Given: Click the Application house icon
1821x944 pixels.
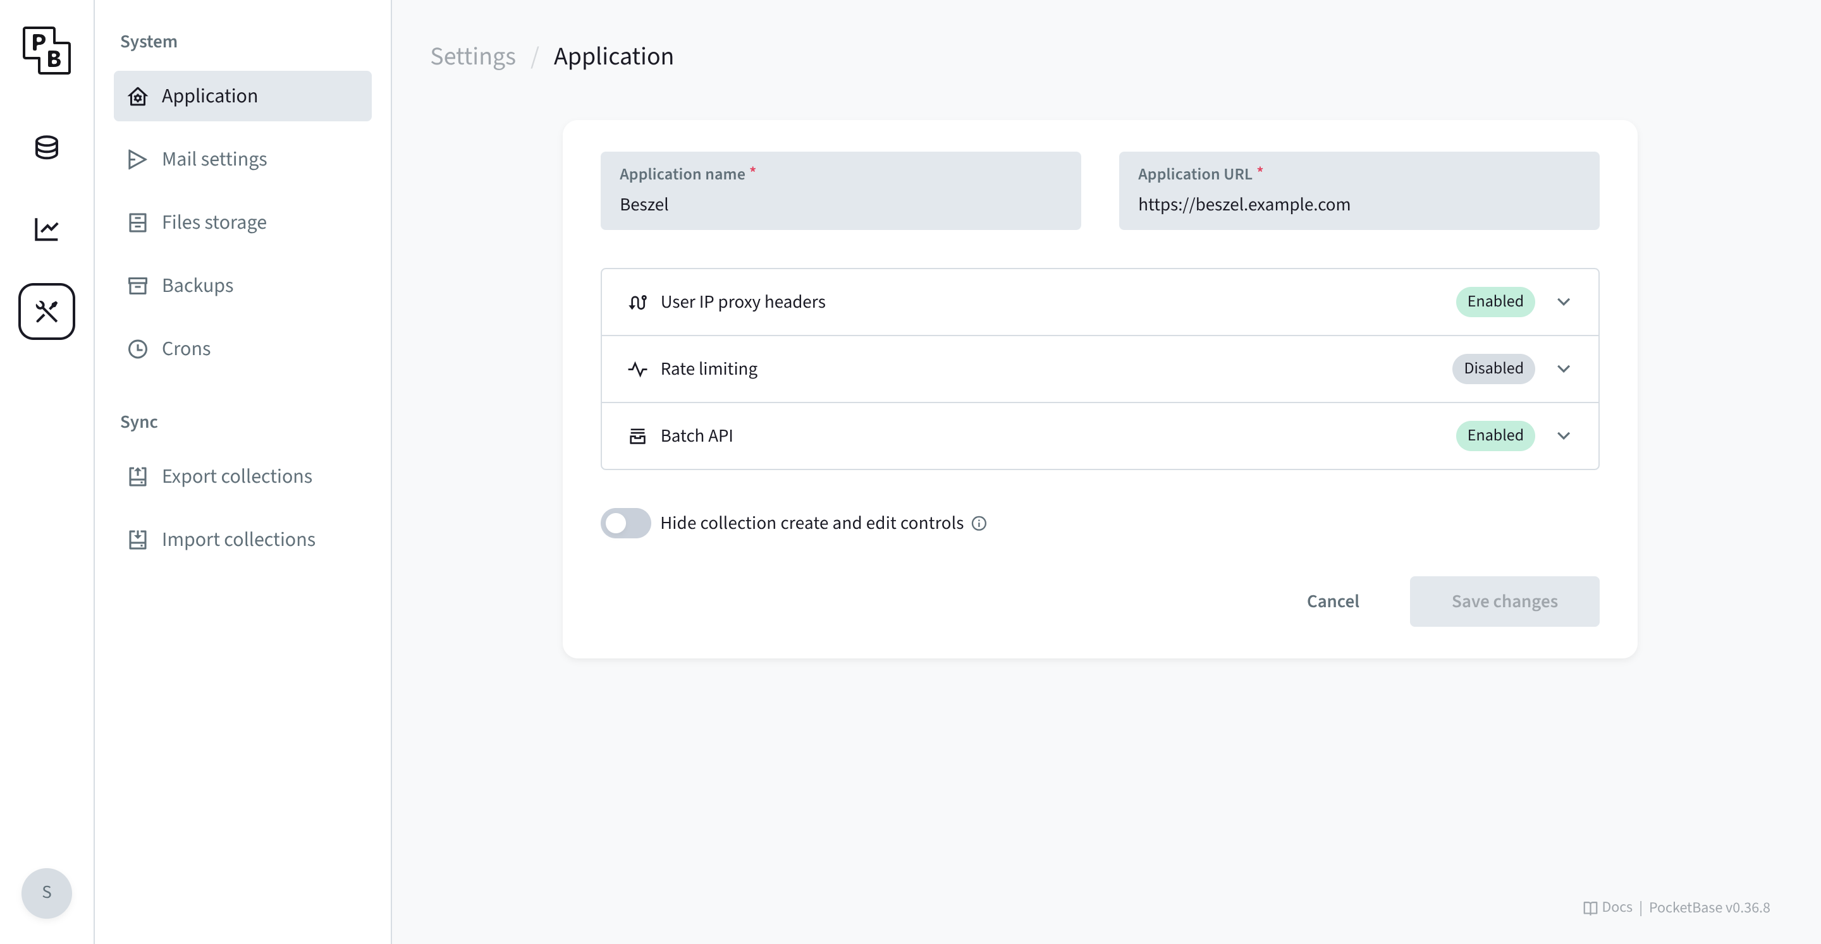Looking at the screenshot, I should [138, 96].
